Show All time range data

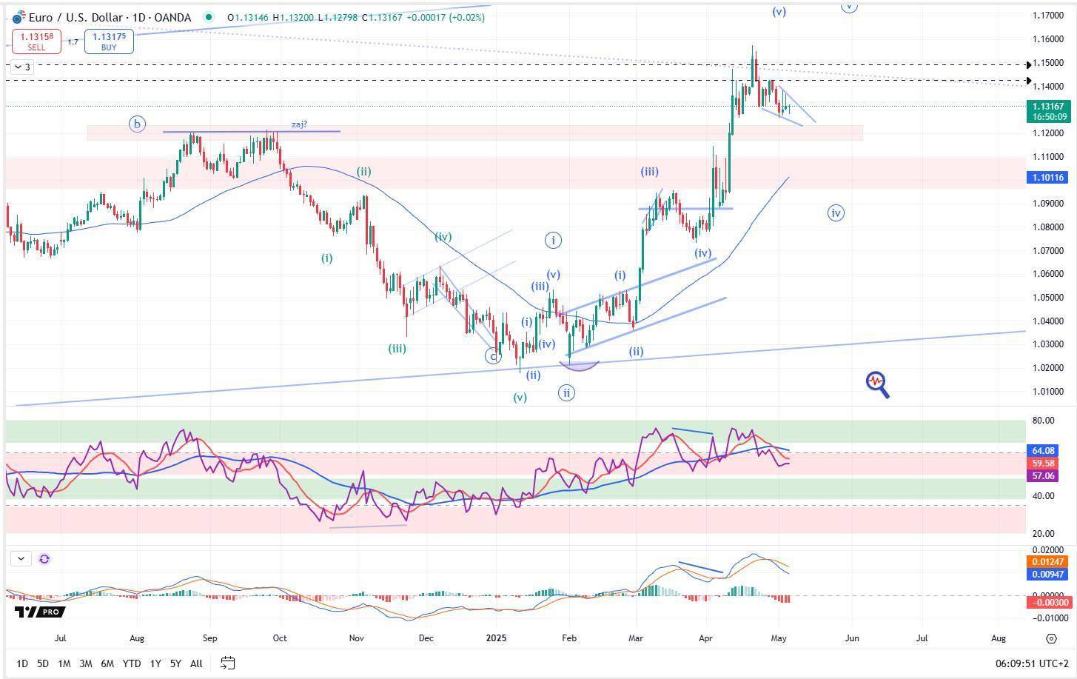[196, 663]
